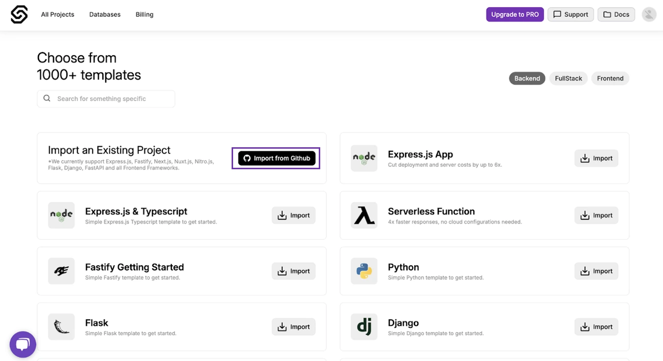Open Support
This screenshot has width=663, height=361.
570,15
